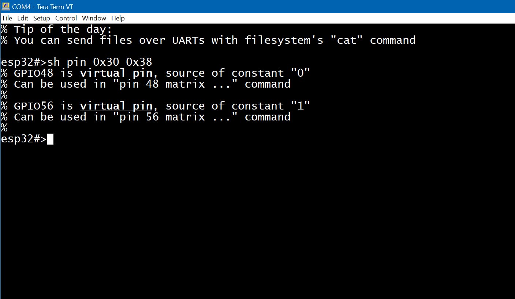Click the block cursor after the last esp32#> prompt

(50, 139)
